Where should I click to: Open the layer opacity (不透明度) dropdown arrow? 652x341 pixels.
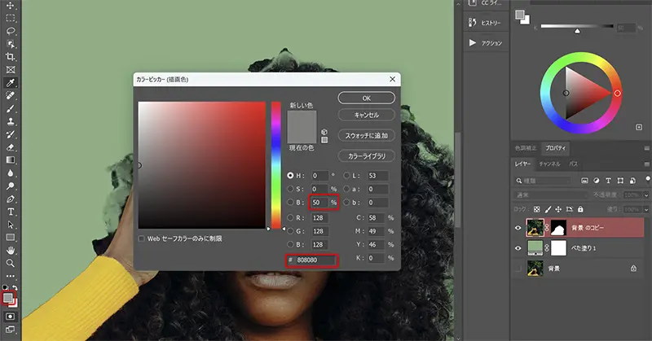click(x=646, y=195)
